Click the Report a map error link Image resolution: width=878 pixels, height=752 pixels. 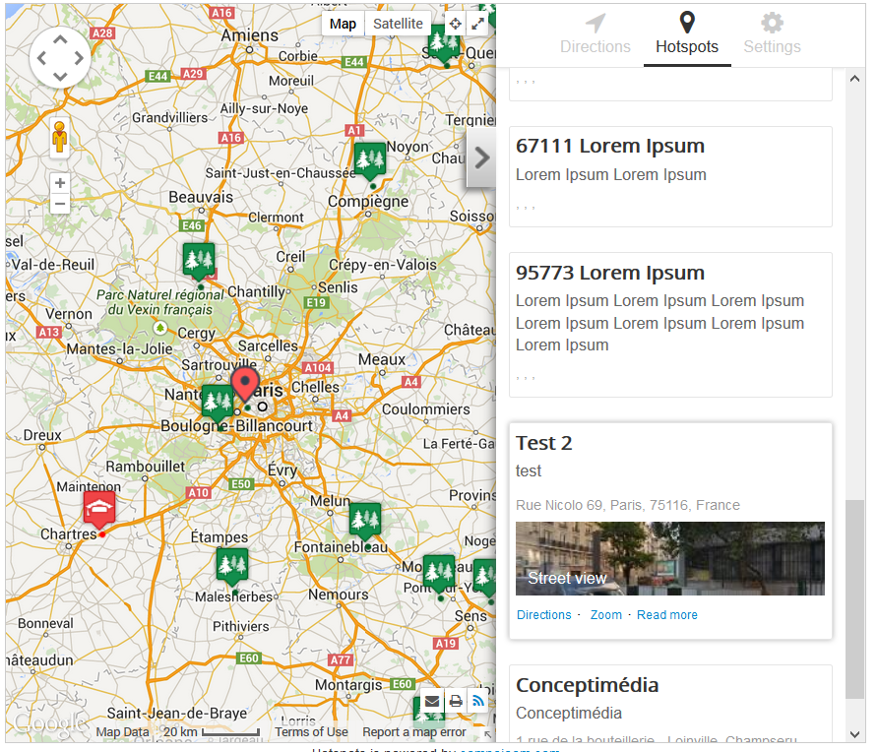(x=413, y=732)
